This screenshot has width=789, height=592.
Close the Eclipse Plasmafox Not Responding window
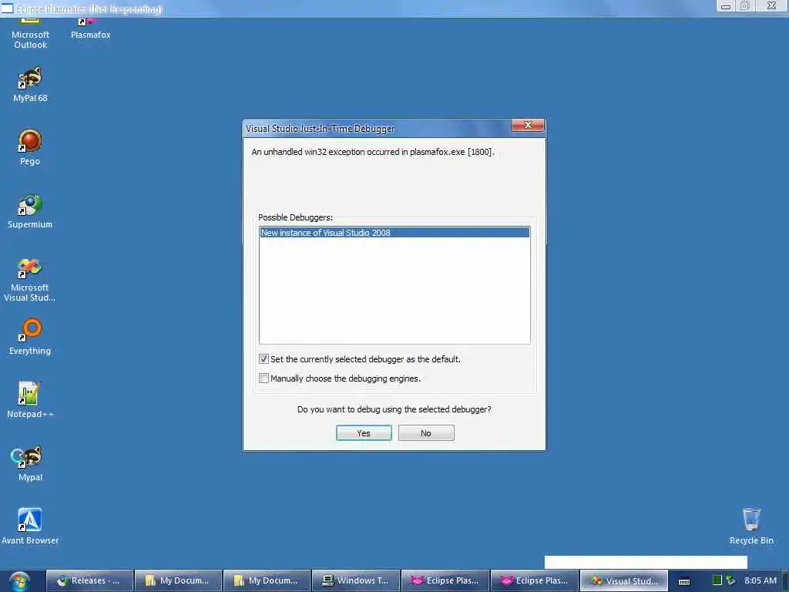point(771,6)
